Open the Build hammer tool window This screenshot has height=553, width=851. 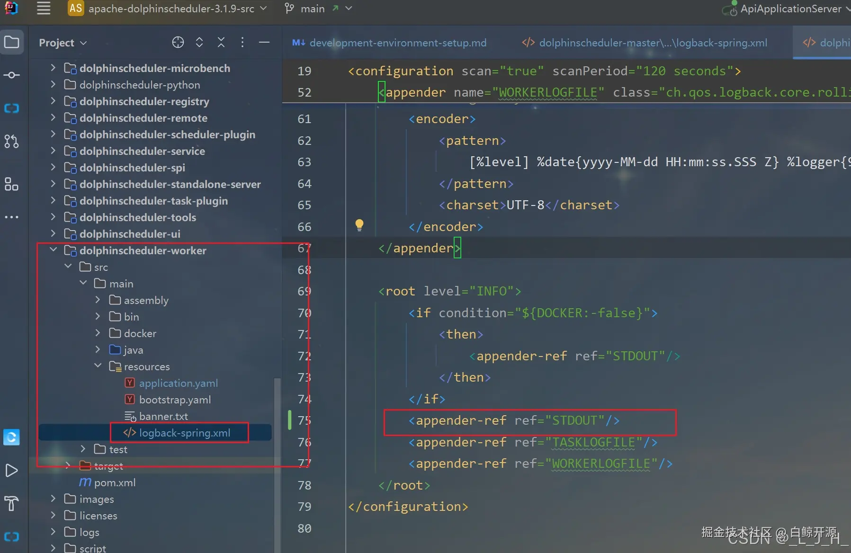click(11, 503)
